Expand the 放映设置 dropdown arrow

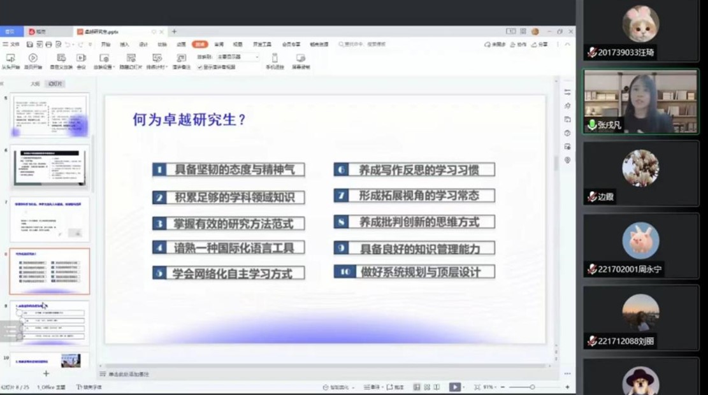[x=112, y=66]
